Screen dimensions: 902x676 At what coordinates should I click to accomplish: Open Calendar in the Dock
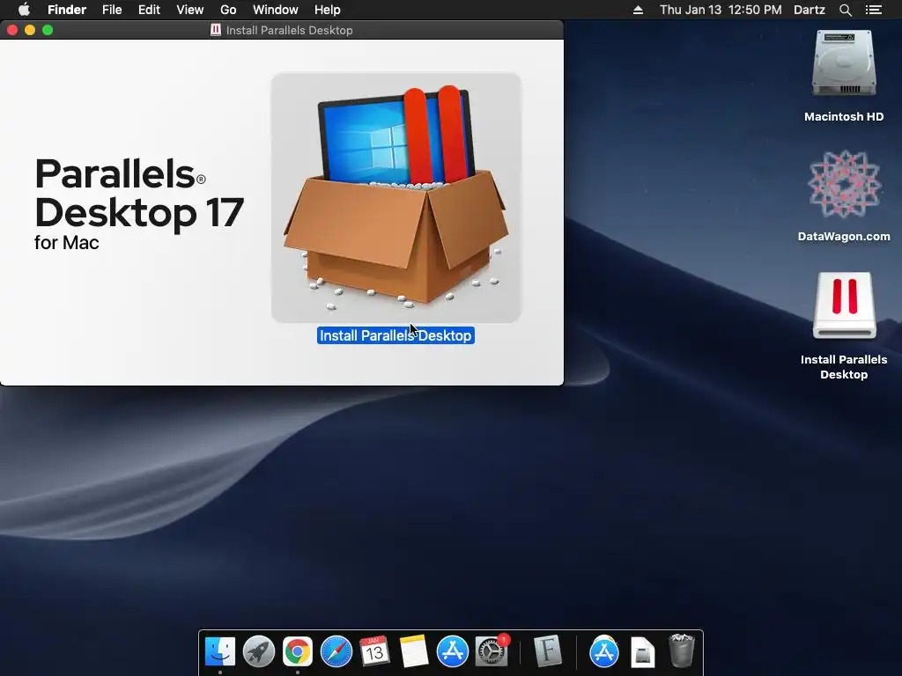pyautogui.click(x=374, y=651)
